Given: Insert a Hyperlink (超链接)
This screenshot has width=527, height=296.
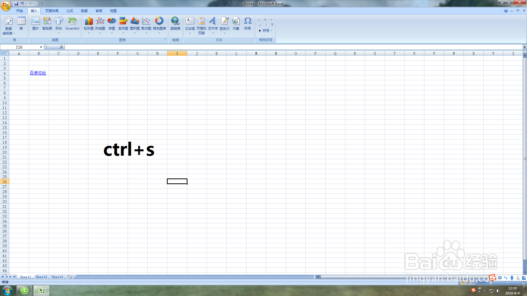Looking at the screenshot, I should [175, 24].
